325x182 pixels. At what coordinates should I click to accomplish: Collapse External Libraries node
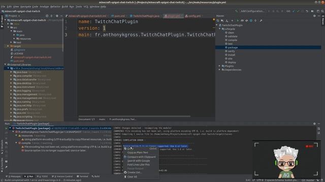coord(6,65)
